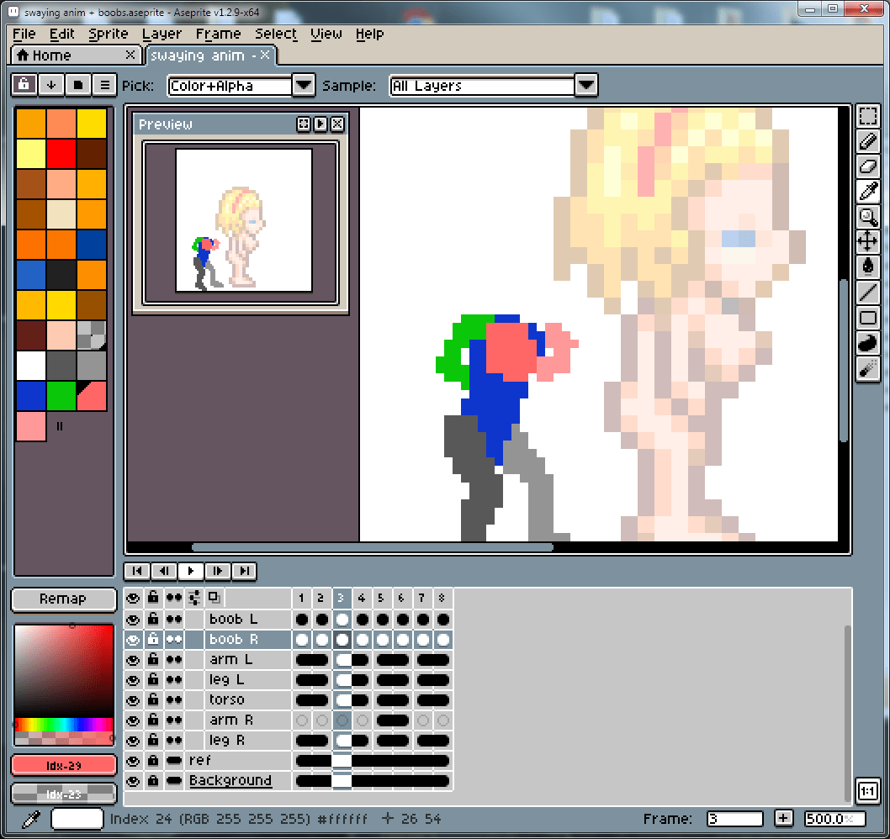890x839 pixels.
Task: Select the Pencil tool
Action: click(x=867, y=142)
